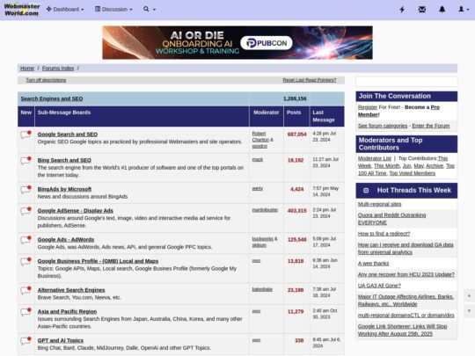
Task: Click Reset Last Read Pointers link
Action: click(310, 80)
